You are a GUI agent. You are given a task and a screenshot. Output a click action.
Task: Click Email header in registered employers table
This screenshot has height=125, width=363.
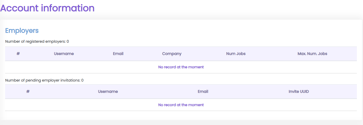click(x=118, y=54)
